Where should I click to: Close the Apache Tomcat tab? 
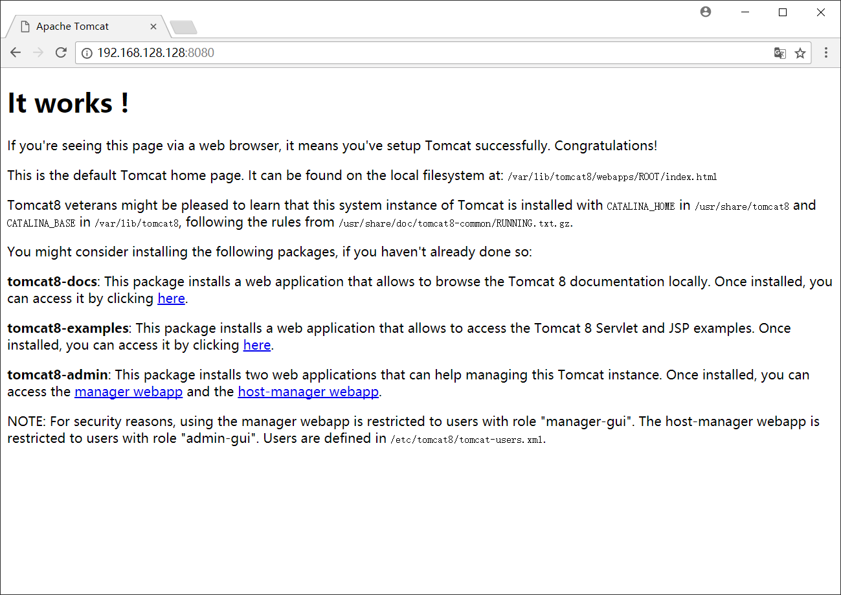[x=153, y=27]
